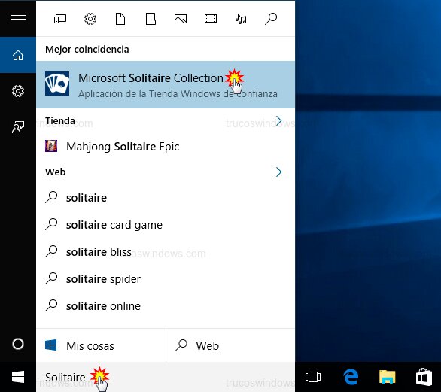Filter results by Web search icon

[x=271, y=19]
